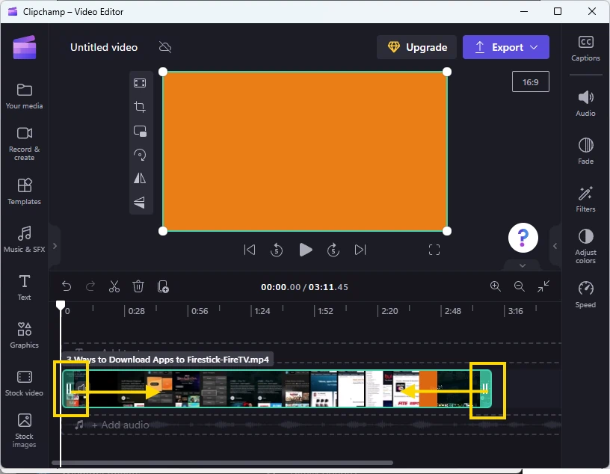Collapse the timeline with down chevron
This screenshot has width=610, height=474.
[523, 265]
